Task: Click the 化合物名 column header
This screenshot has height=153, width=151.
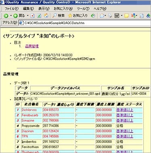Action: [31, 104]
